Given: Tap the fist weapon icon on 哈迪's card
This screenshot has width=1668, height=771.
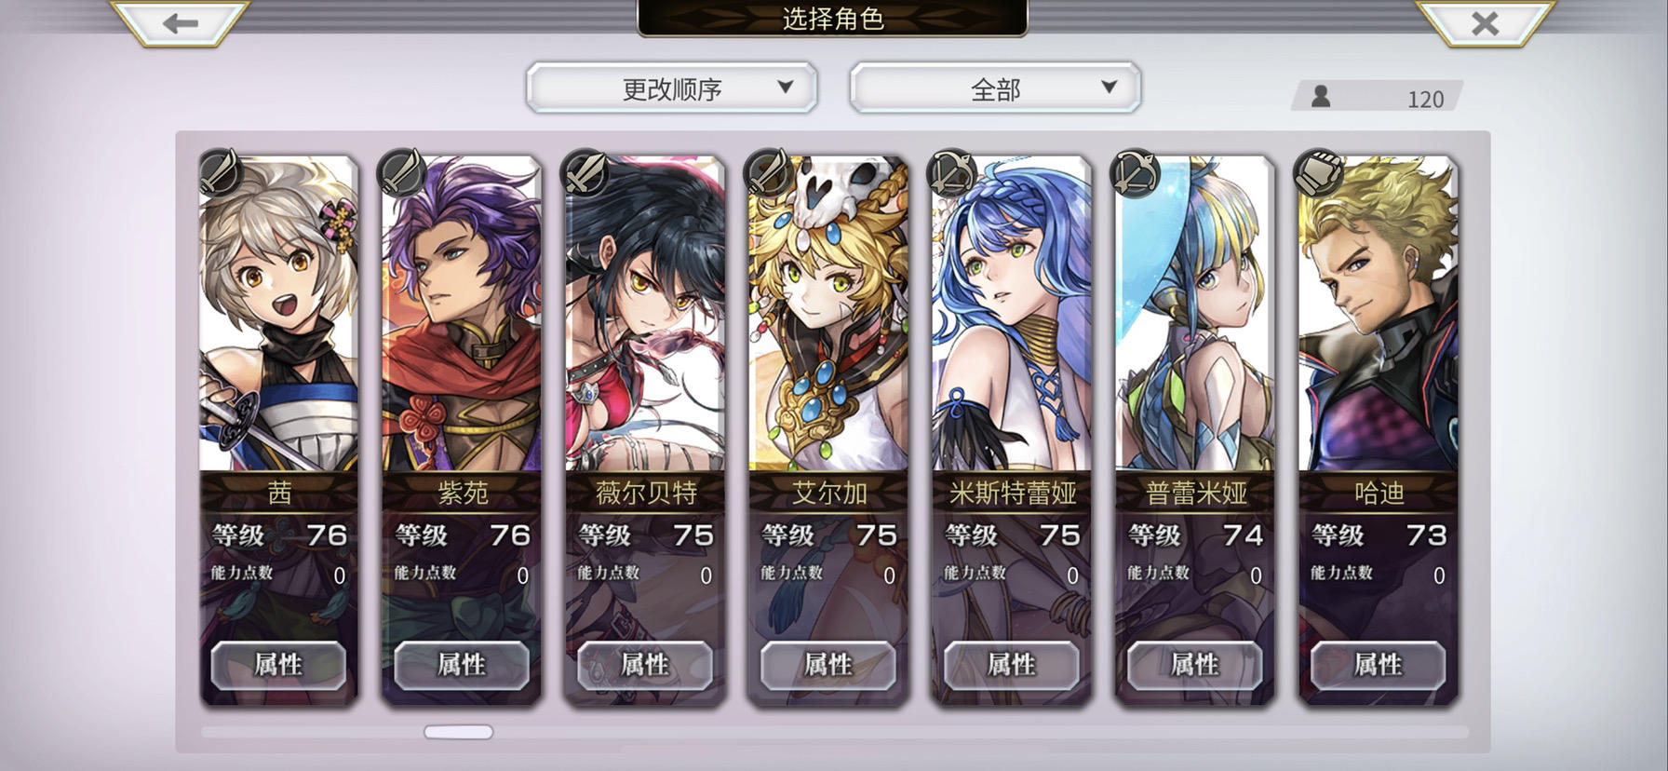Looking at the screenshot, I should tap(1319, 173).
